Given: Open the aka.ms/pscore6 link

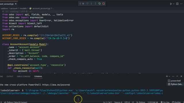Looking at the screenshot, I should click(x=56, y=85).
